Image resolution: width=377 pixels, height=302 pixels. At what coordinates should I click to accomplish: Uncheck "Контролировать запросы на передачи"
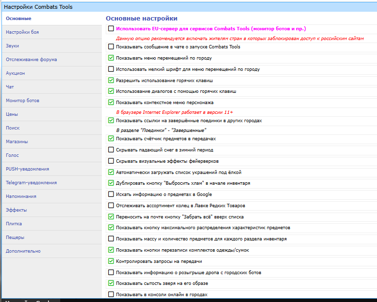point(111,261)
